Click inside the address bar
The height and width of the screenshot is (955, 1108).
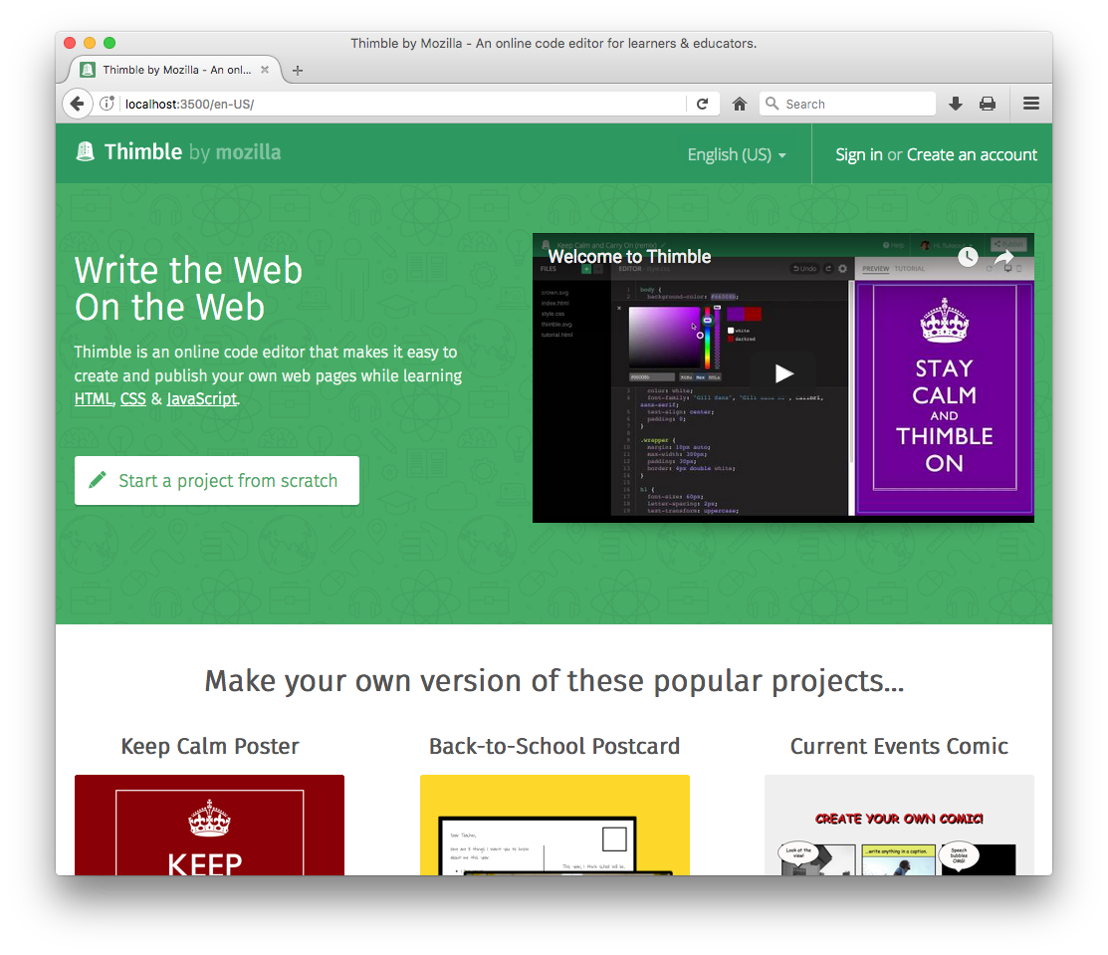(398, 103)
